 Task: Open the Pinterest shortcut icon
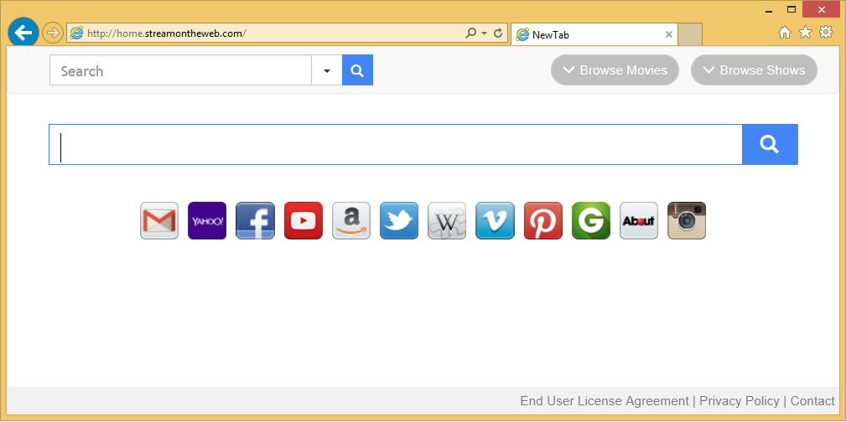coord(543,221)
